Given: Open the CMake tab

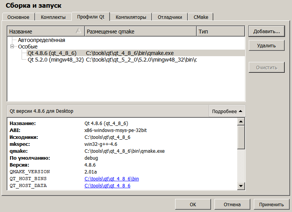Looking at the screenshot, I should tap(201, 17).
